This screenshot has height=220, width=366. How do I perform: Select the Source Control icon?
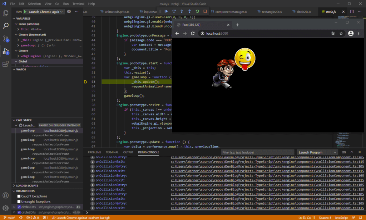point(5,39)
